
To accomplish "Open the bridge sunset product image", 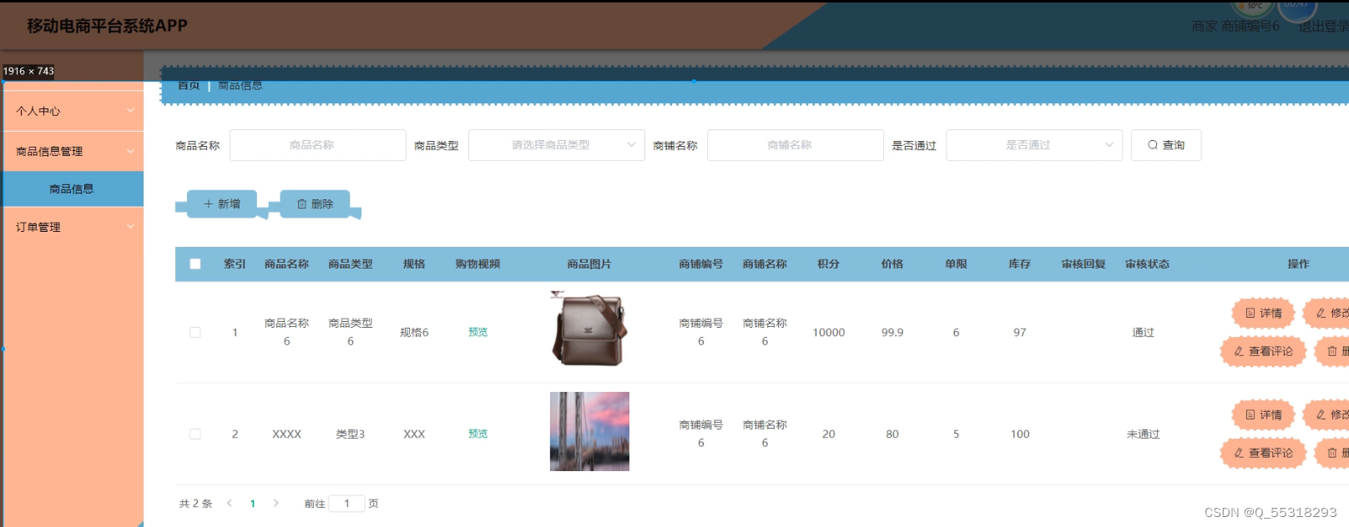I will [x=589, y=432].
